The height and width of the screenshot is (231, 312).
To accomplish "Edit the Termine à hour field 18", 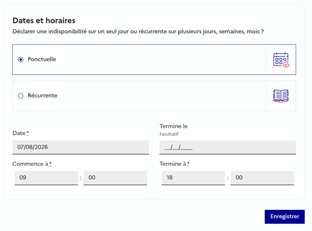I will pos(193,178).
